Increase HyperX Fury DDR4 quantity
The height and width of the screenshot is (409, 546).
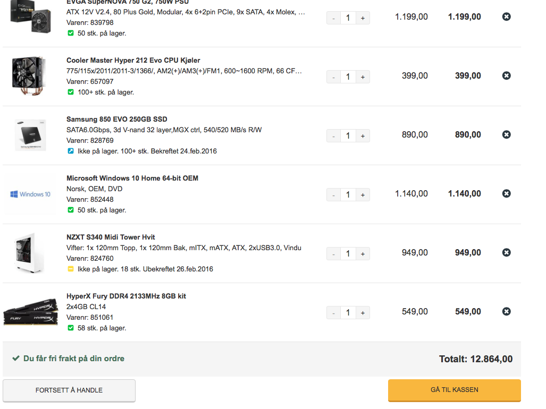tap(363, 313)
